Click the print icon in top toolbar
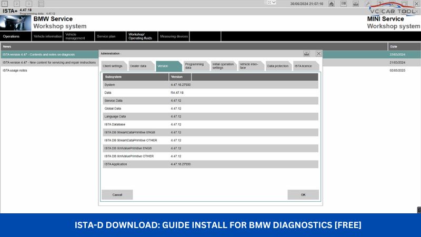The width and height of the screenshot is (421, 237). point(355,4)
